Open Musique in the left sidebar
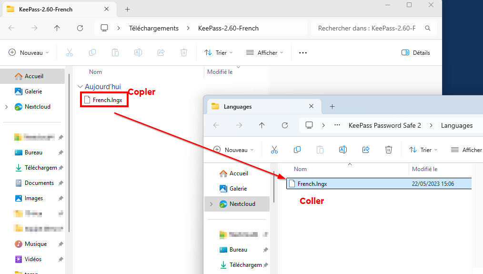483x274 pixels. 36,244
